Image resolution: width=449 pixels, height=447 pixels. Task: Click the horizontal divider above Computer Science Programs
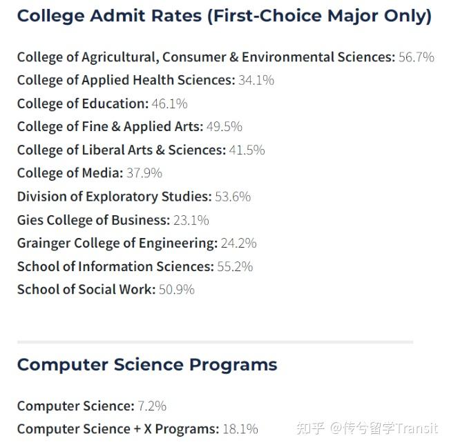click(215, 341)
